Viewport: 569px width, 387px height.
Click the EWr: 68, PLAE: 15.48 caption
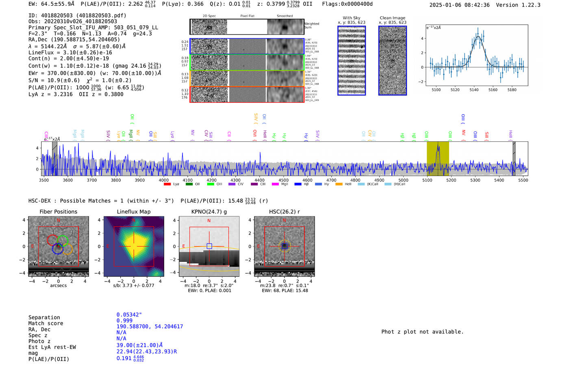(285, 291)
